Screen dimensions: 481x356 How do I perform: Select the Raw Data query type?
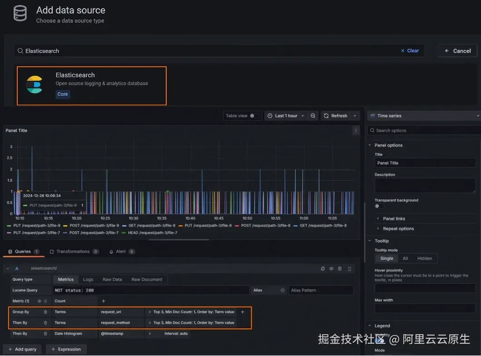point(112,279)
